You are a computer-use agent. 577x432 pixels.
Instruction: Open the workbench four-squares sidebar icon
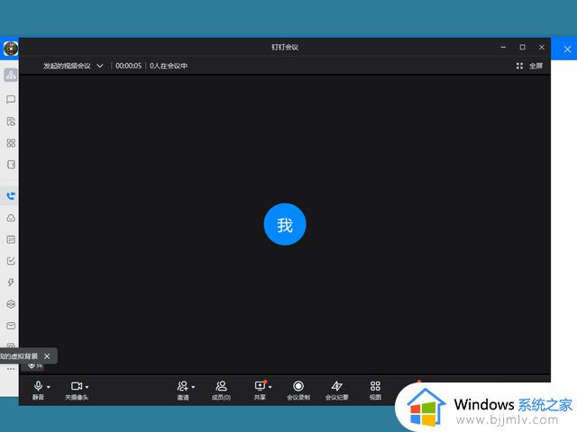click(x=11, y=143)
